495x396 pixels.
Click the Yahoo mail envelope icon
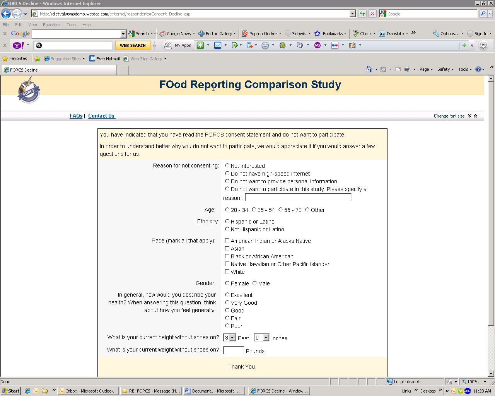click(x=218, y=45)
